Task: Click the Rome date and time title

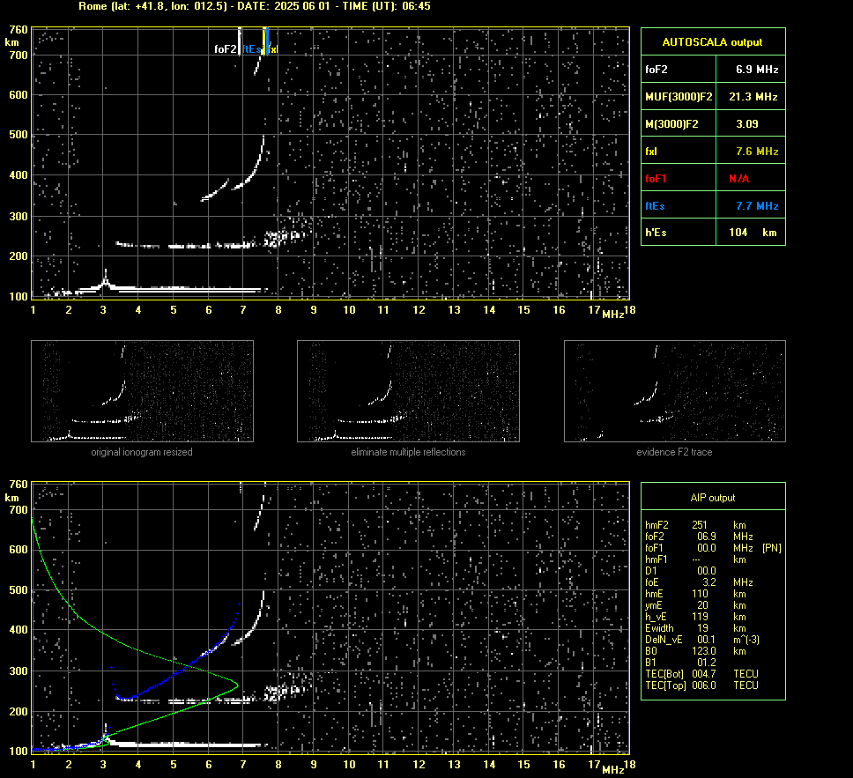Action: coord(255,6)
